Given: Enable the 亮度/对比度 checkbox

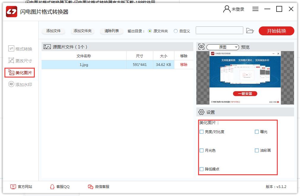Looking at the screenshot, I should tap(202, 132).
